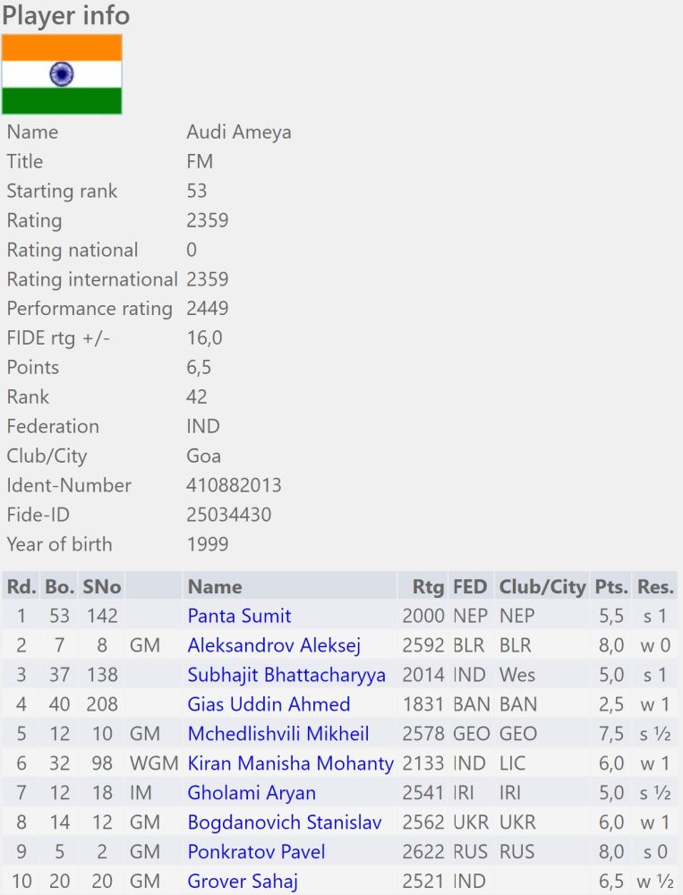Open Aleksandrov Aleksej player page

tap(274, 645)
